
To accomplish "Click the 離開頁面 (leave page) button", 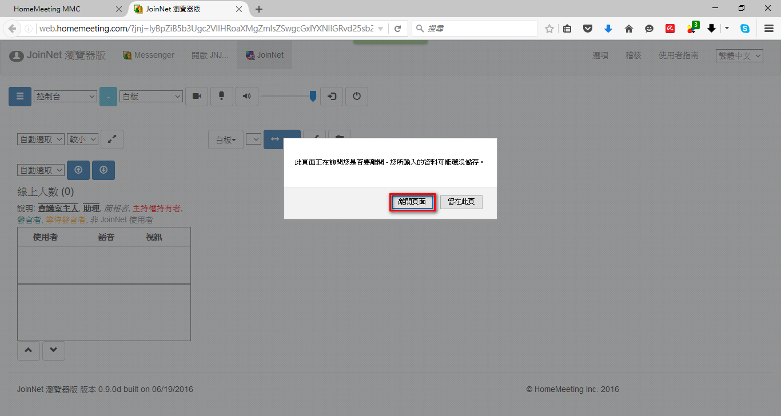I will click(x=412, y=202).
